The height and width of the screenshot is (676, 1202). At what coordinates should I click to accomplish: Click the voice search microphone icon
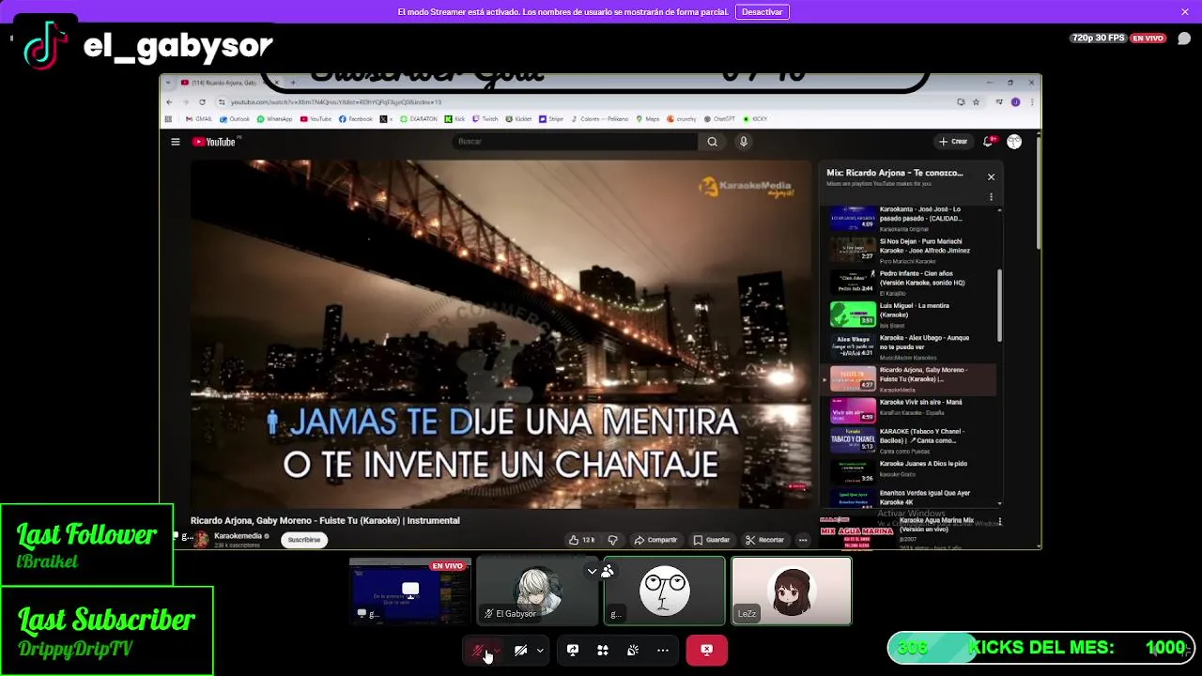(743, 142)
